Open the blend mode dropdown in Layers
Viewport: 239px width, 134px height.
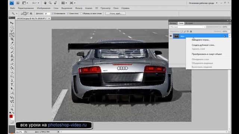[x=187, y=27]
